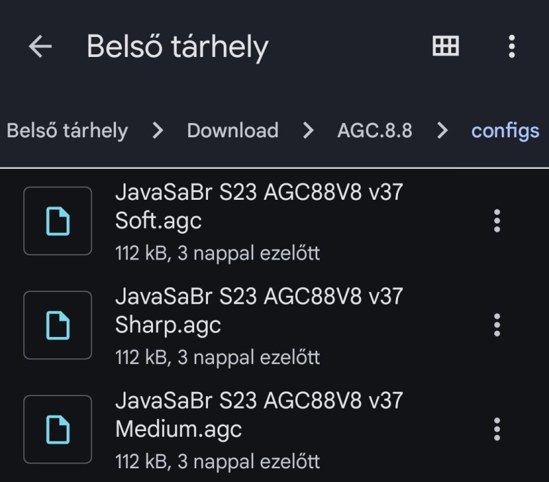Select the configs breadcrumb

tap(505, 130)
